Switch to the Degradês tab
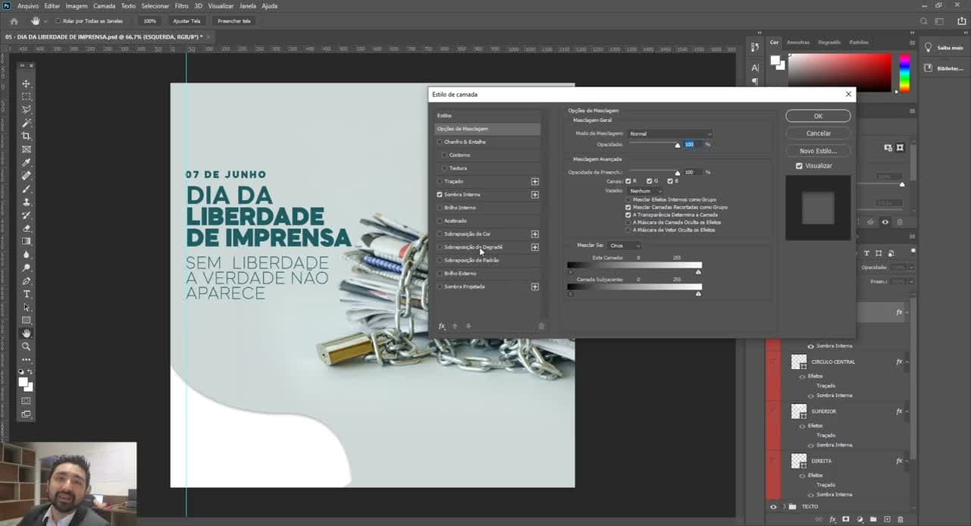This screenshot has width=971, height=526. point(829,42)
